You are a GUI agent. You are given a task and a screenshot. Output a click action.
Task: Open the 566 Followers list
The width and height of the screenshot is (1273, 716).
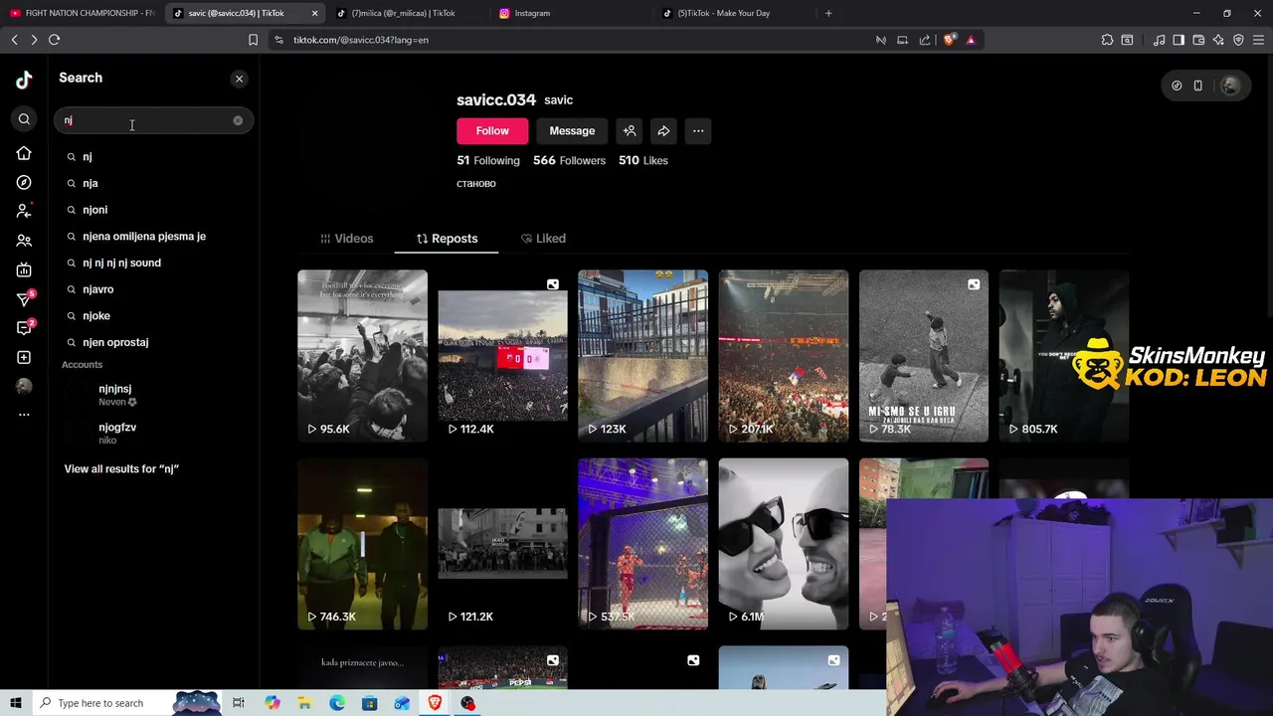[569, 160]
